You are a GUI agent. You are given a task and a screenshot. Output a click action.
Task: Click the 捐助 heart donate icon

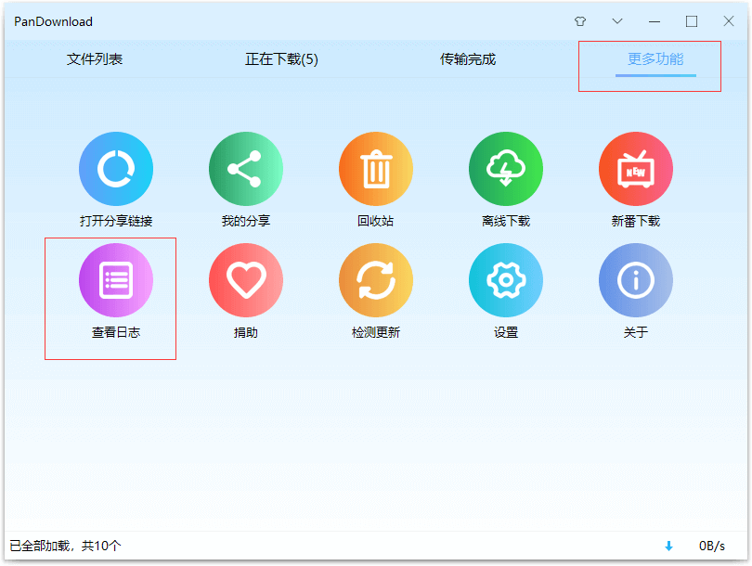coord(246,280)
